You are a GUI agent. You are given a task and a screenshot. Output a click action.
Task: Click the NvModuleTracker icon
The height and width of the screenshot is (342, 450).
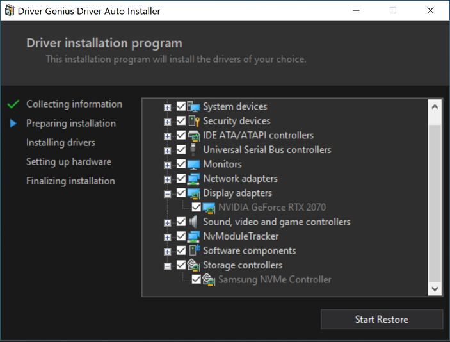click(193, 236)
